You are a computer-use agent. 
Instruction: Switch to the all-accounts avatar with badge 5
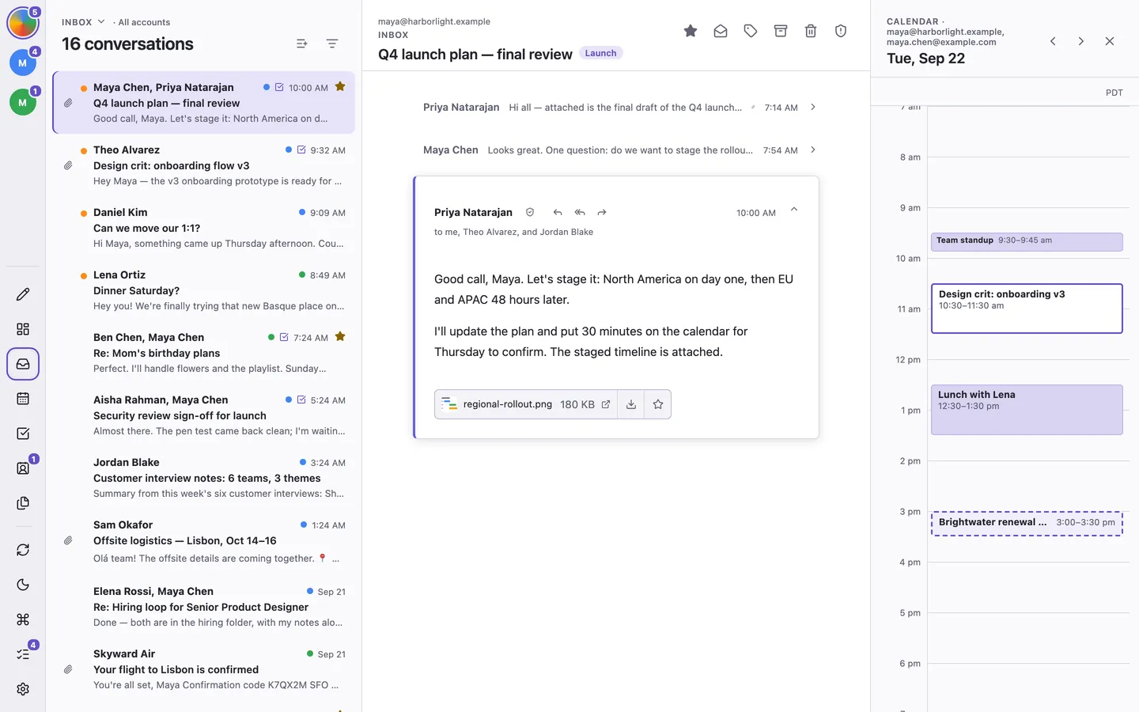click(23, 24)
